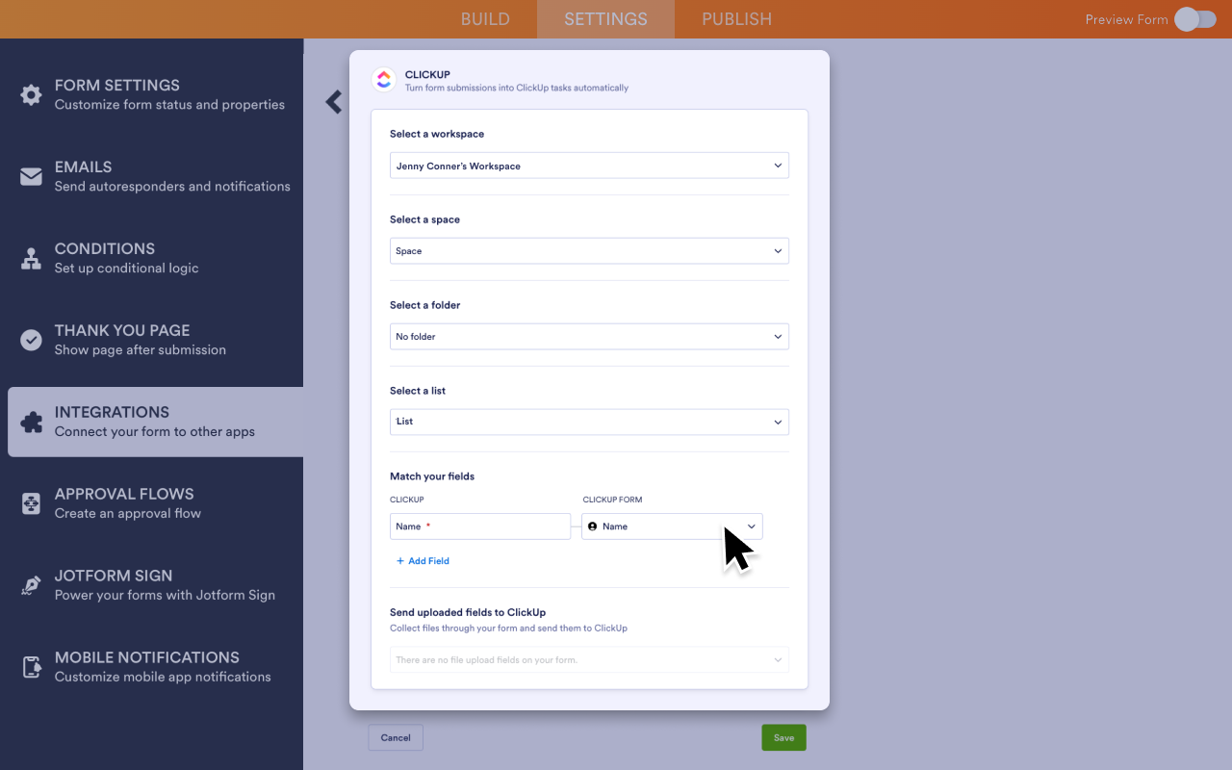Click the Approval Flows icon
This screenshot has height=770, width=1232.
32,503
